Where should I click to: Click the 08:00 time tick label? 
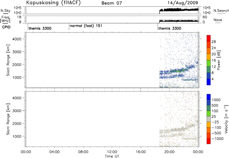click(x=83, y=152)
